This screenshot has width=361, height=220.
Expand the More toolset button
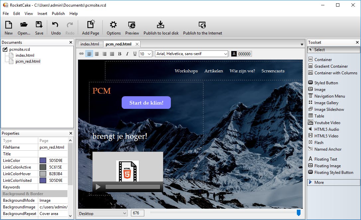point(333,183)
